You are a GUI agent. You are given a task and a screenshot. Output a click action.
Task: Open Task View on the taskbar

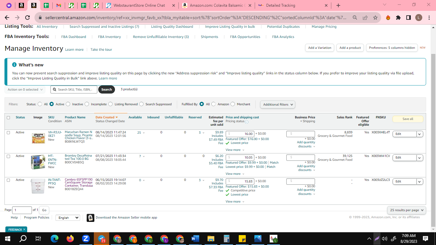[x=38, y=239]
